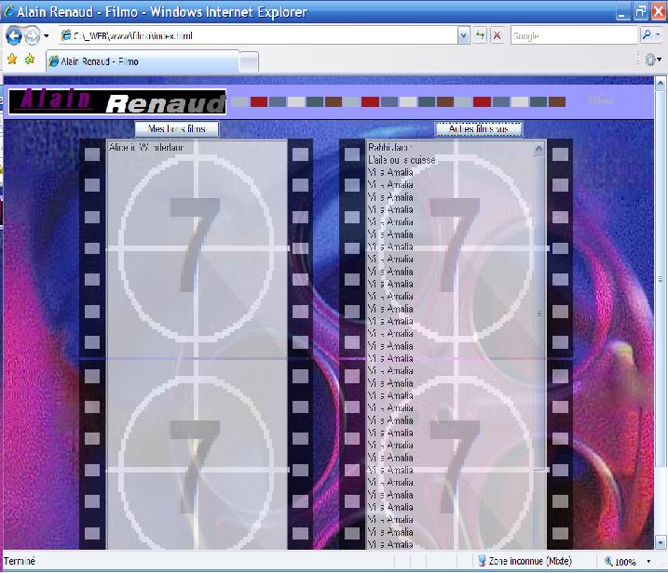Click the browser Forward arrow button
This screenshot has width=668, height=573.
[33, 35]
